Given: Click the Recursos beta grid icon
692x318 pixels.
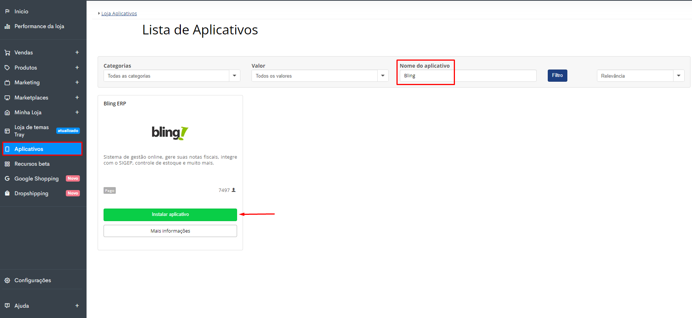Looking at the screenshot, I should pyautogui.click(x=7, y=164).
